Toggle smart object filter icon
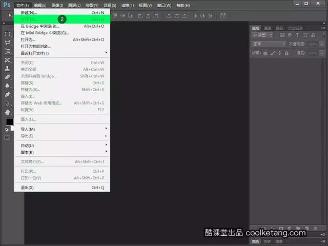Screen dimensions: 328x246 (x=313, y=35)
